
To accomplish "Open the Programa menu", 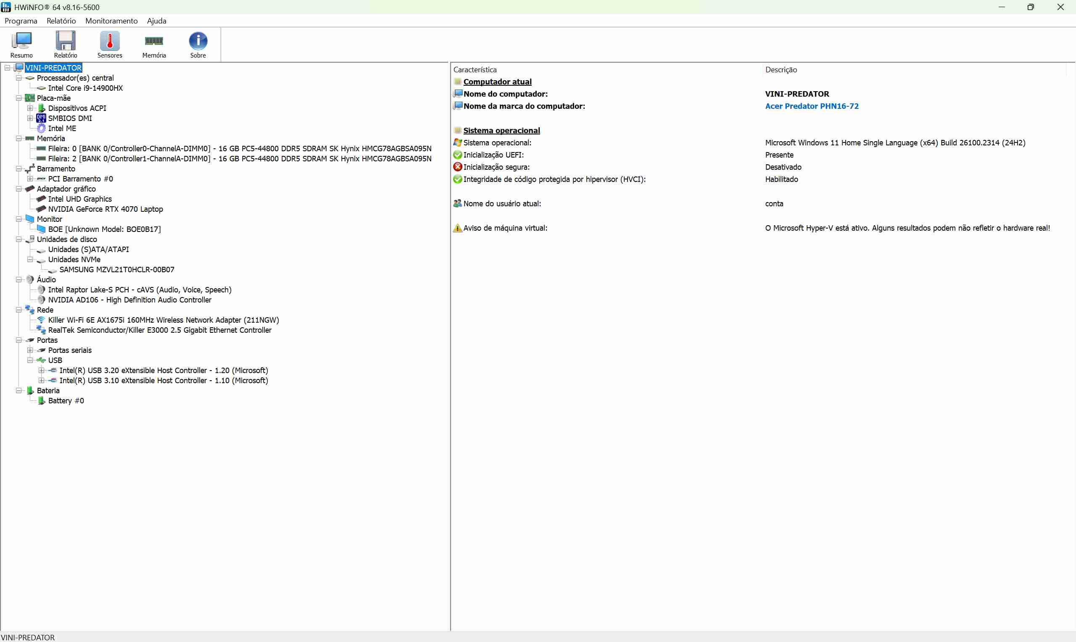I will pos(21,21).
